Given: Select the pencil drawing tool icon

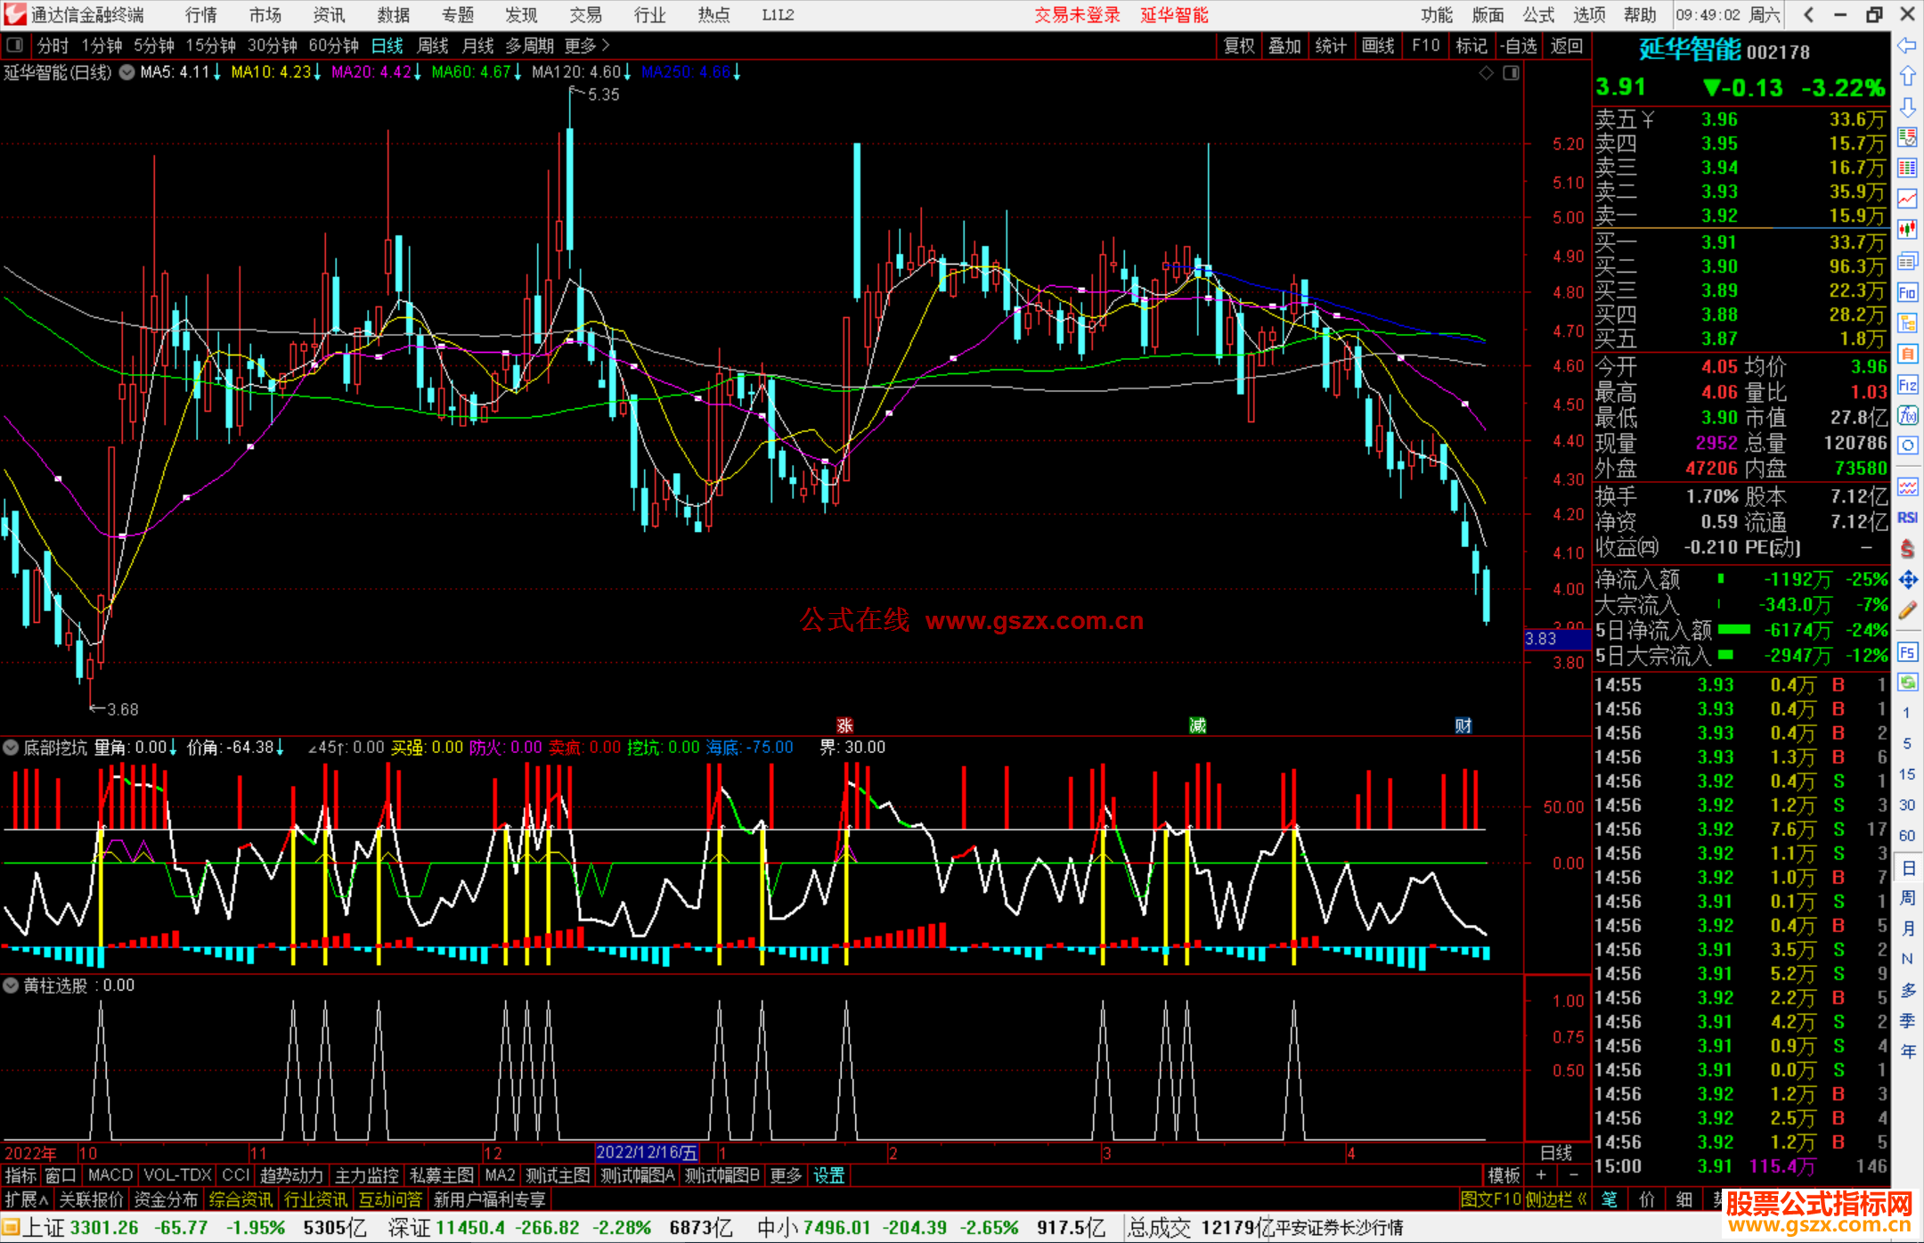Looking at the screenshot, I should (x=1907, y=611).
